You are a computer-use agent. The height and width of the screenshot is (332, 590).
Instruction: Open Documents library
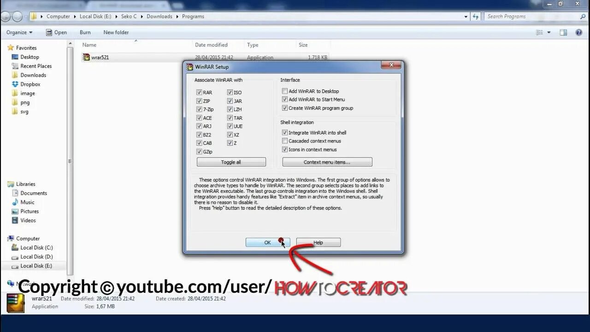click(x=34, y=193)
